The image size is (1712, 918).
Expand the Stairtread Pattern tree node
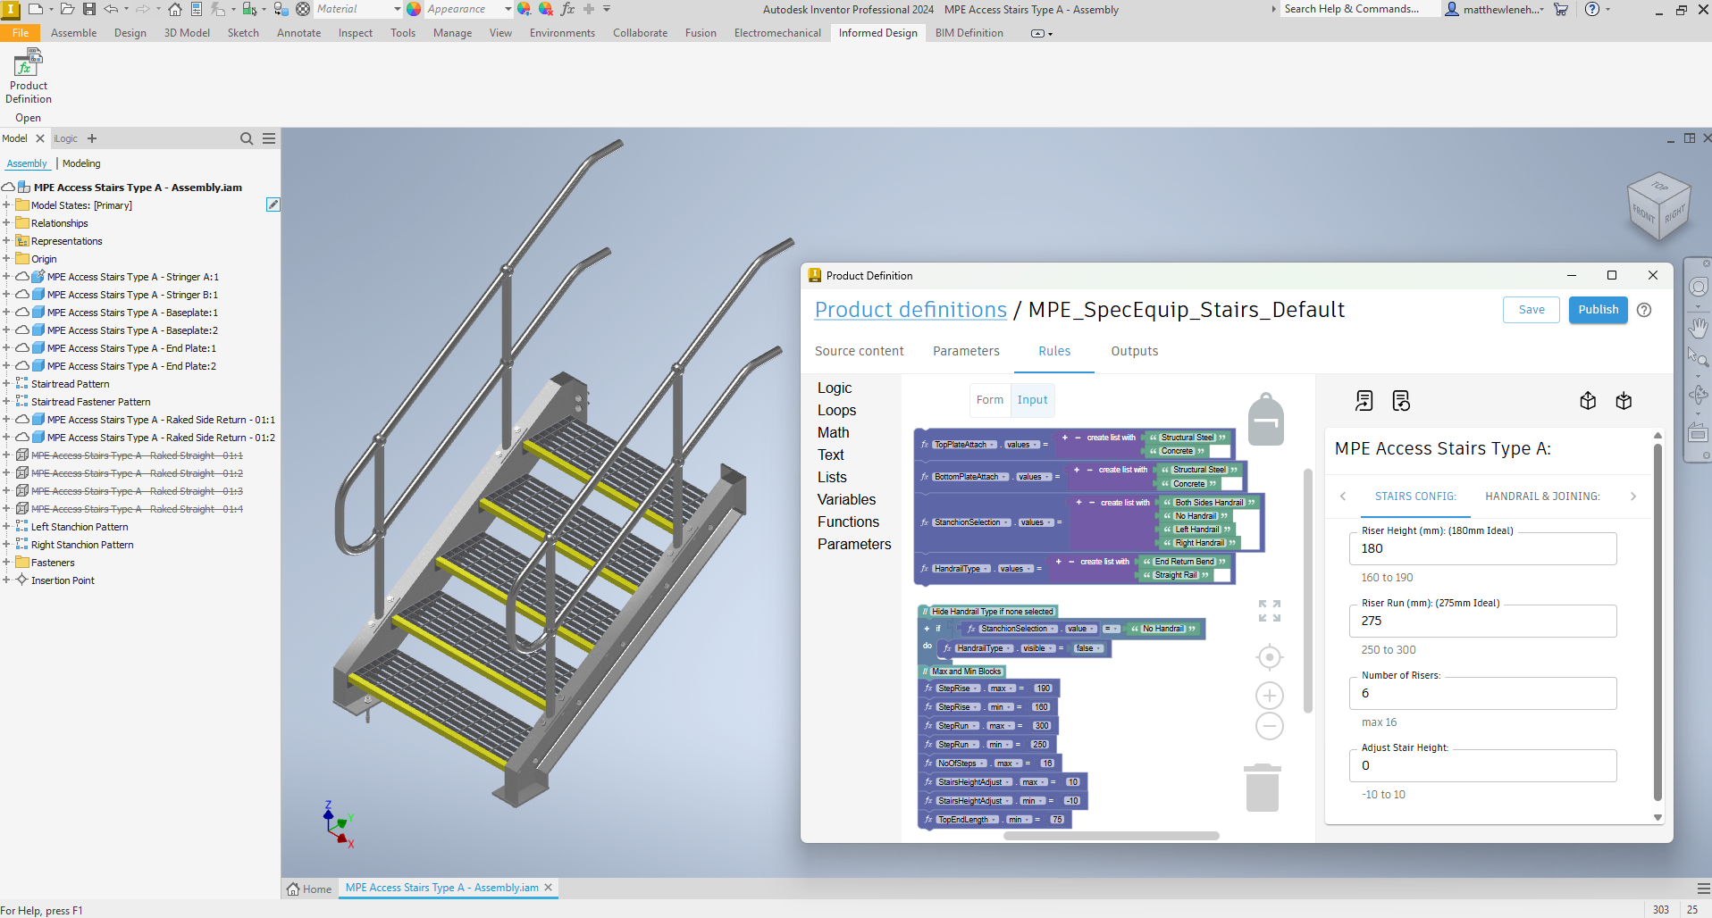point(6,384)
